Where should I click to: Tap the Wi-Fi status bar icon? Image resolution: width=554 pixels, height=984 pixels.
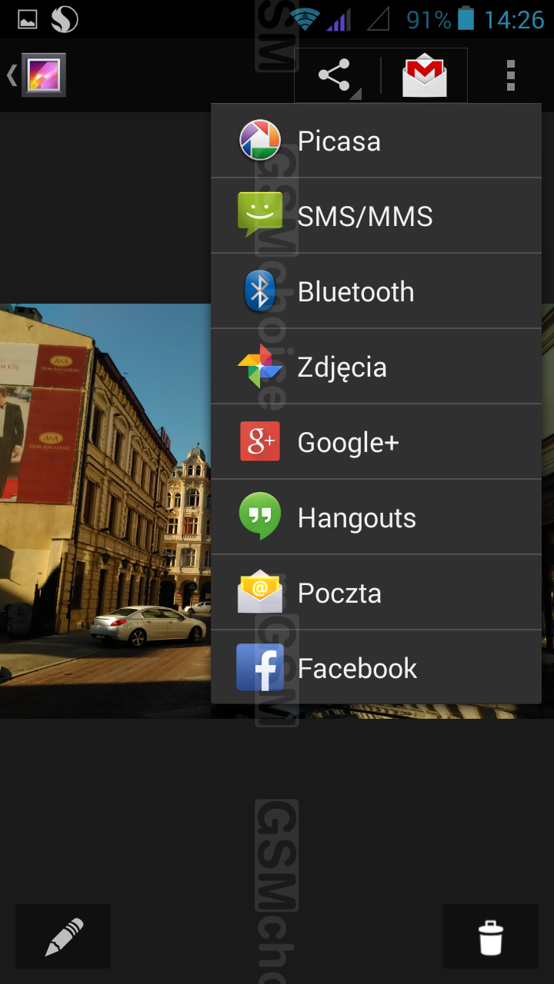tap(305, 19)
